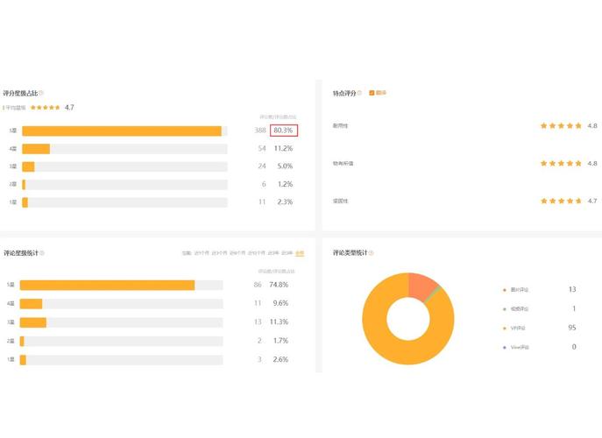Click the 1.7% two-star review bar
602x438 pixels.
click(121, 342)
